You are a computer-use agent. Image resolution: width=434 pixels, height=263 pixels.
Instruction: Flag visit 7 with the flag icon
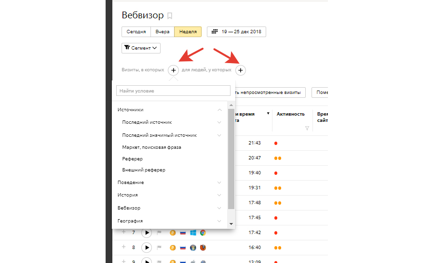point(159,233)
